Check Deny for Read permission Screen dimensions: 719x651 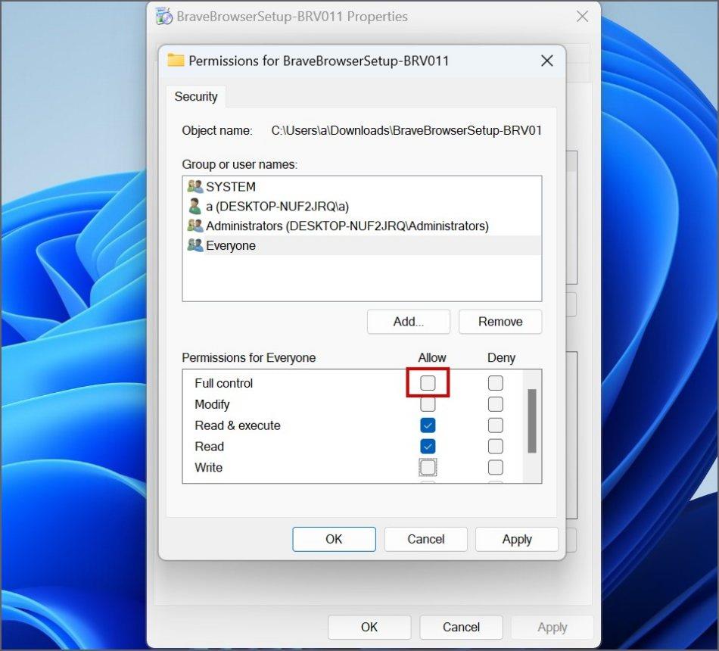495,447
